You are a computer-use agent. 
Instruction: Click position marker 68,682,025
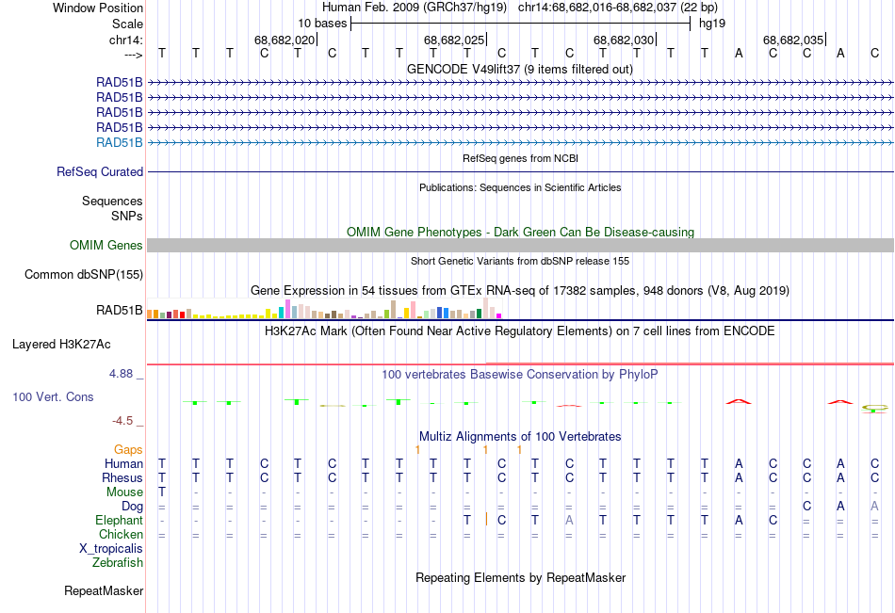pyautogui.click(x=454, y=40)
